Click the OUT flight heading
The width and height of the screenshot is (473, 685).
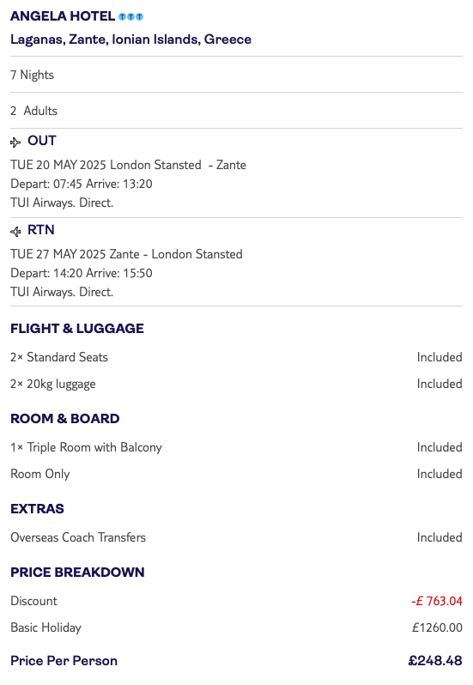[x=42, y=141]
